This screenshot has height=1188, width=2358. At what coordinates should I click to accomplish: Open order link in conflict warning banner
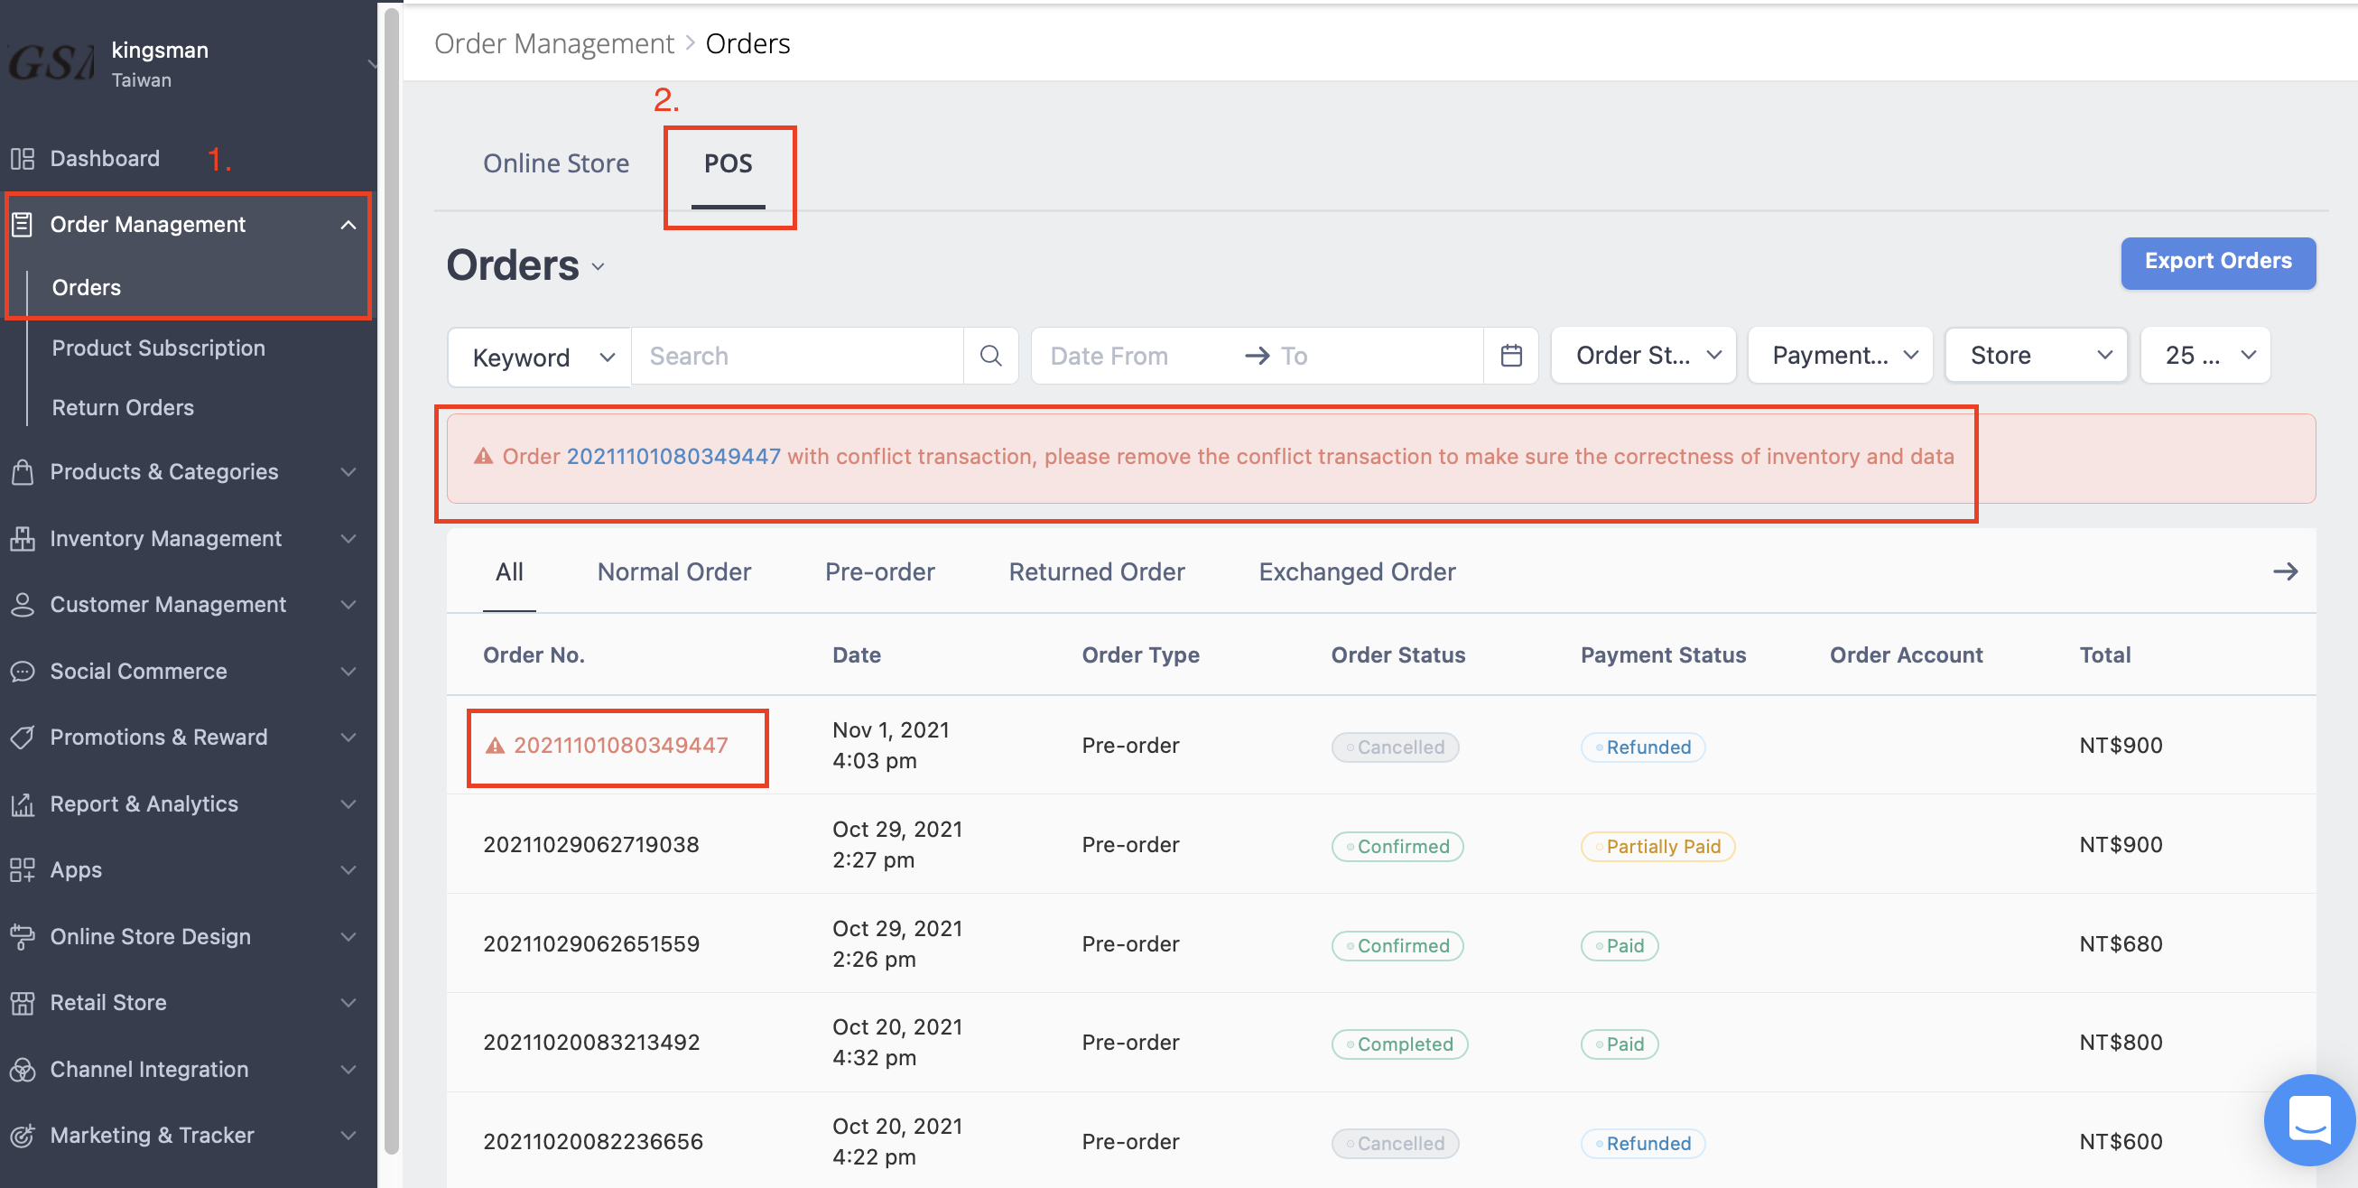click(673, 456)
